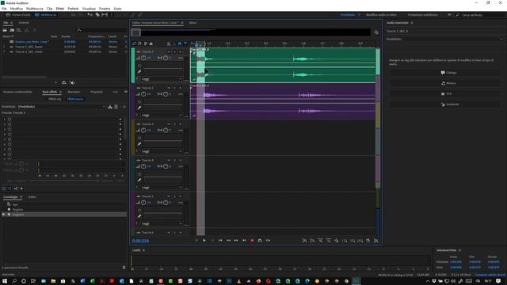Viewport: 507px width, 285px height.
Task: Open the Predefinito presets dropdown in effects rack
Action: [x=62, y=107]
